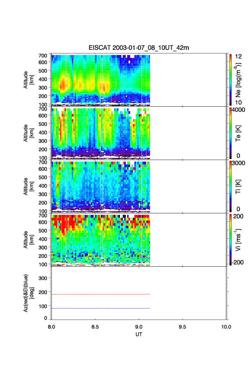
Task: Pick the Ti ion temperature colorbar
Action: [230, 186]
